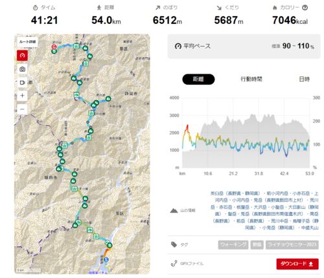This screenshot has width=324, height=278.
Task: Click the red goal G marker on map
Action: (x=54, y=47)
